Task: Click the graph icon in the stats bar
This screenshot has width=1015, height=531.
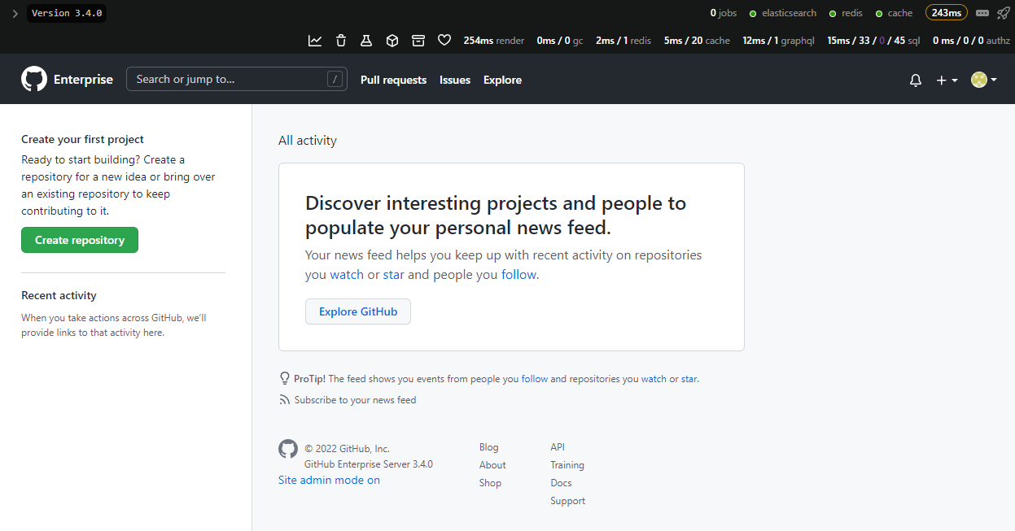Action: tap(315, 41)
